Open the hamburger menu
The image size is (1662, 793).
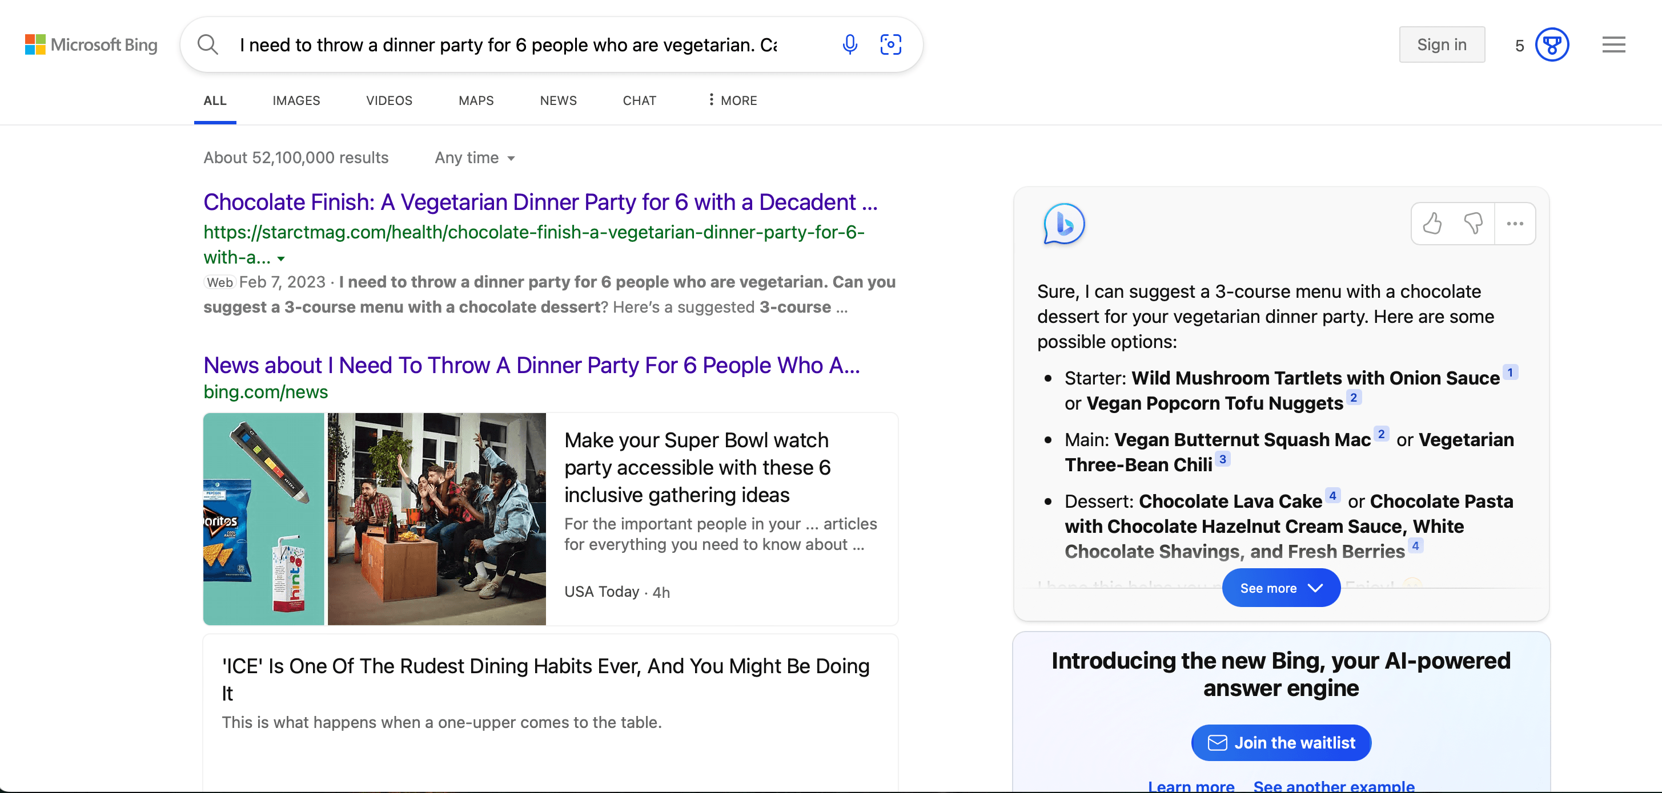pyautogui.click(x=1613, y=44)
